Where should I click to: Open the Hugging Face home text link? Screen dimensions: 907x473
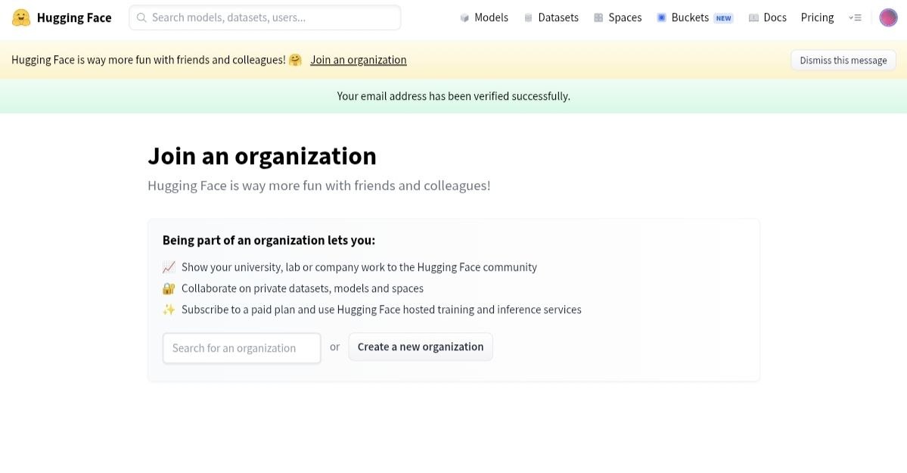click(x=74, y=18)
